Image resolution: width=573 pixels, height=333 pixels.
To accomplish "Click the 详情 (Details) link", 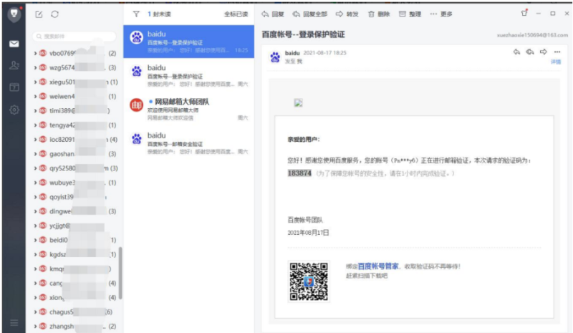I will pos(555,62).
